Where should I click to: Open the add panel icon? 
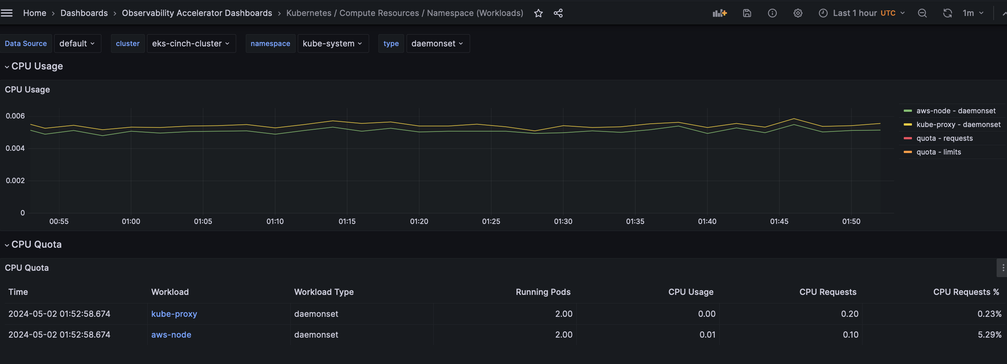pyautogui.click(x=720, y=13)
